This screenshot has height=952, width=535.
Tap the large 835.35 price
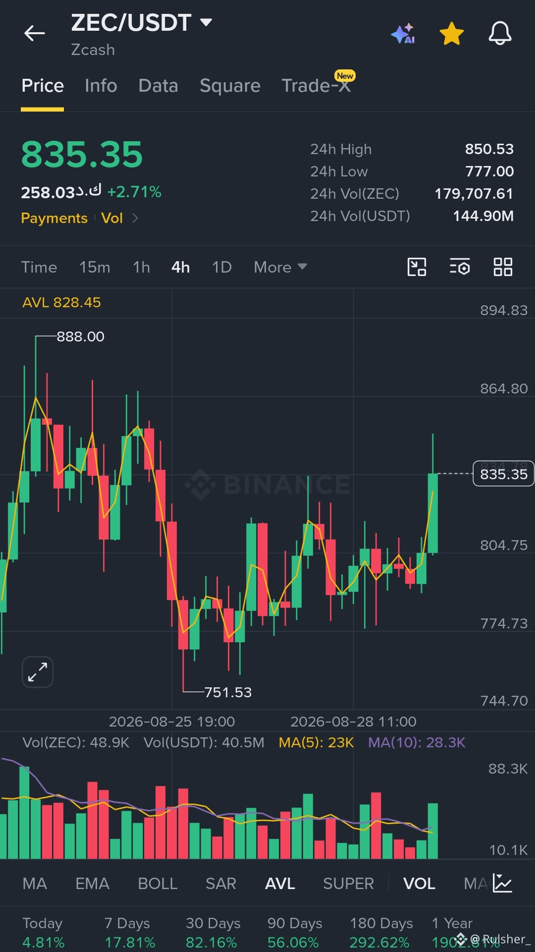pyautogui.click(x=82, y=154)
